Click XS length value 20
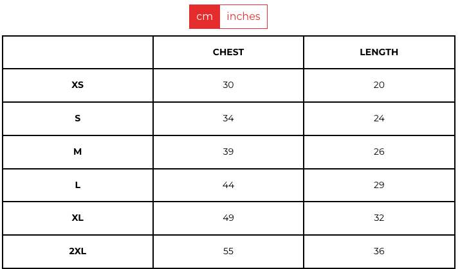 379,85
